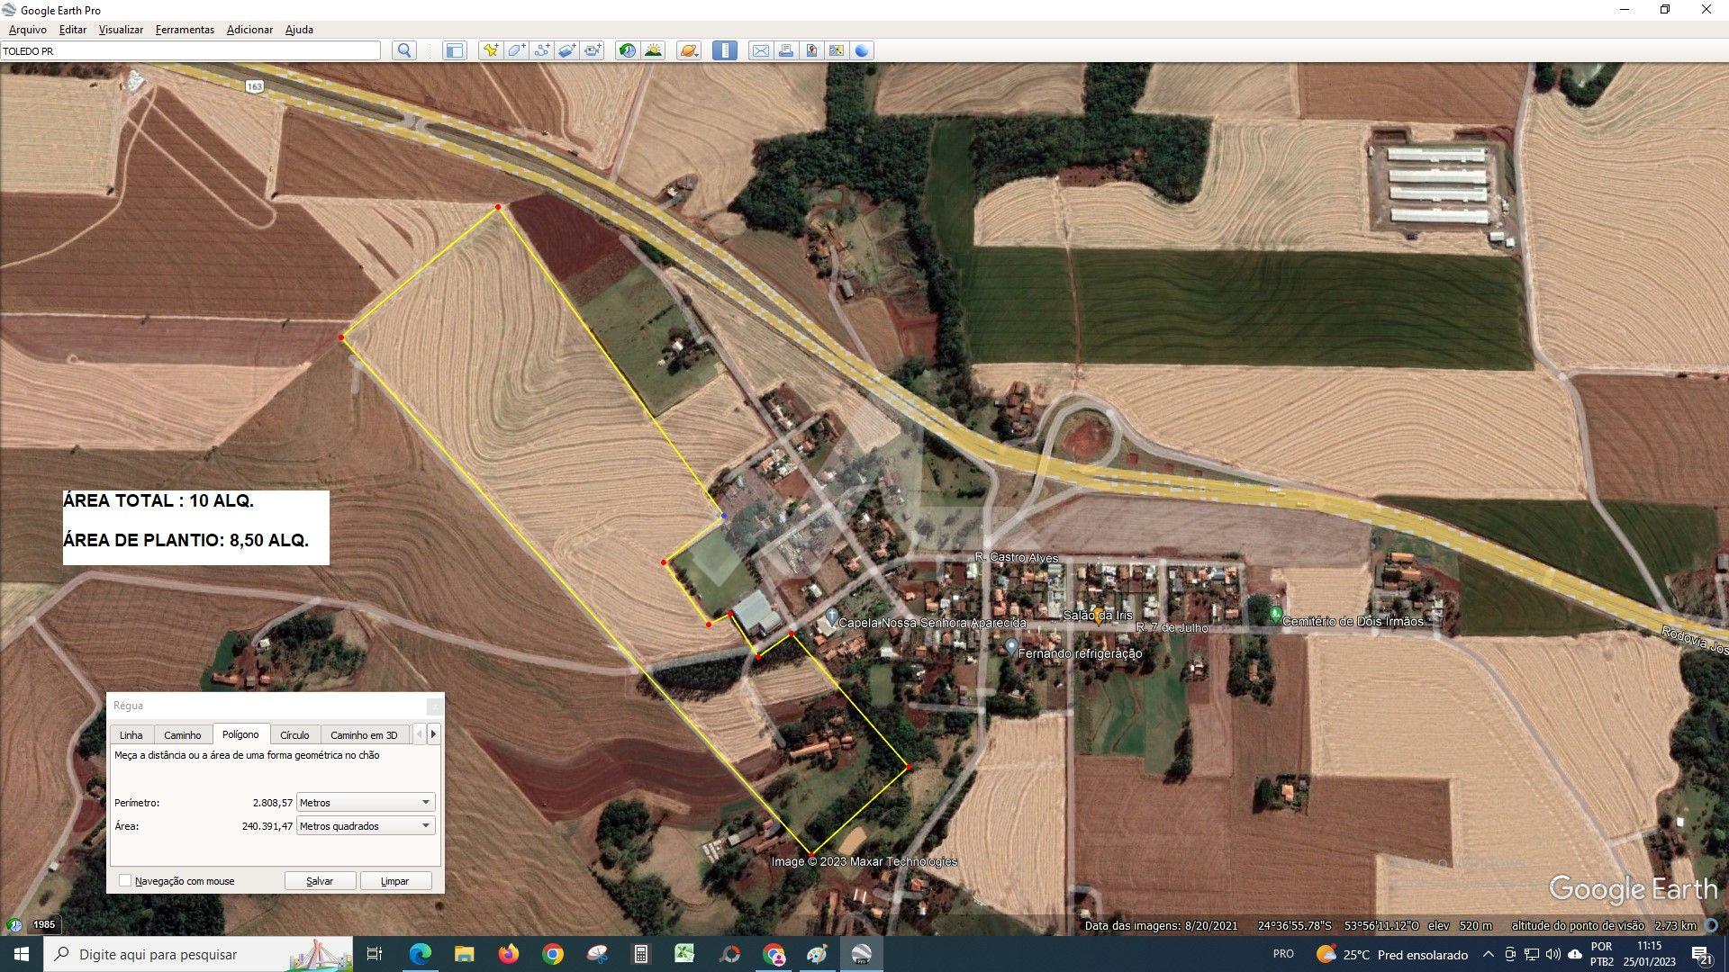Click the Limpar button

pos(395,881)
